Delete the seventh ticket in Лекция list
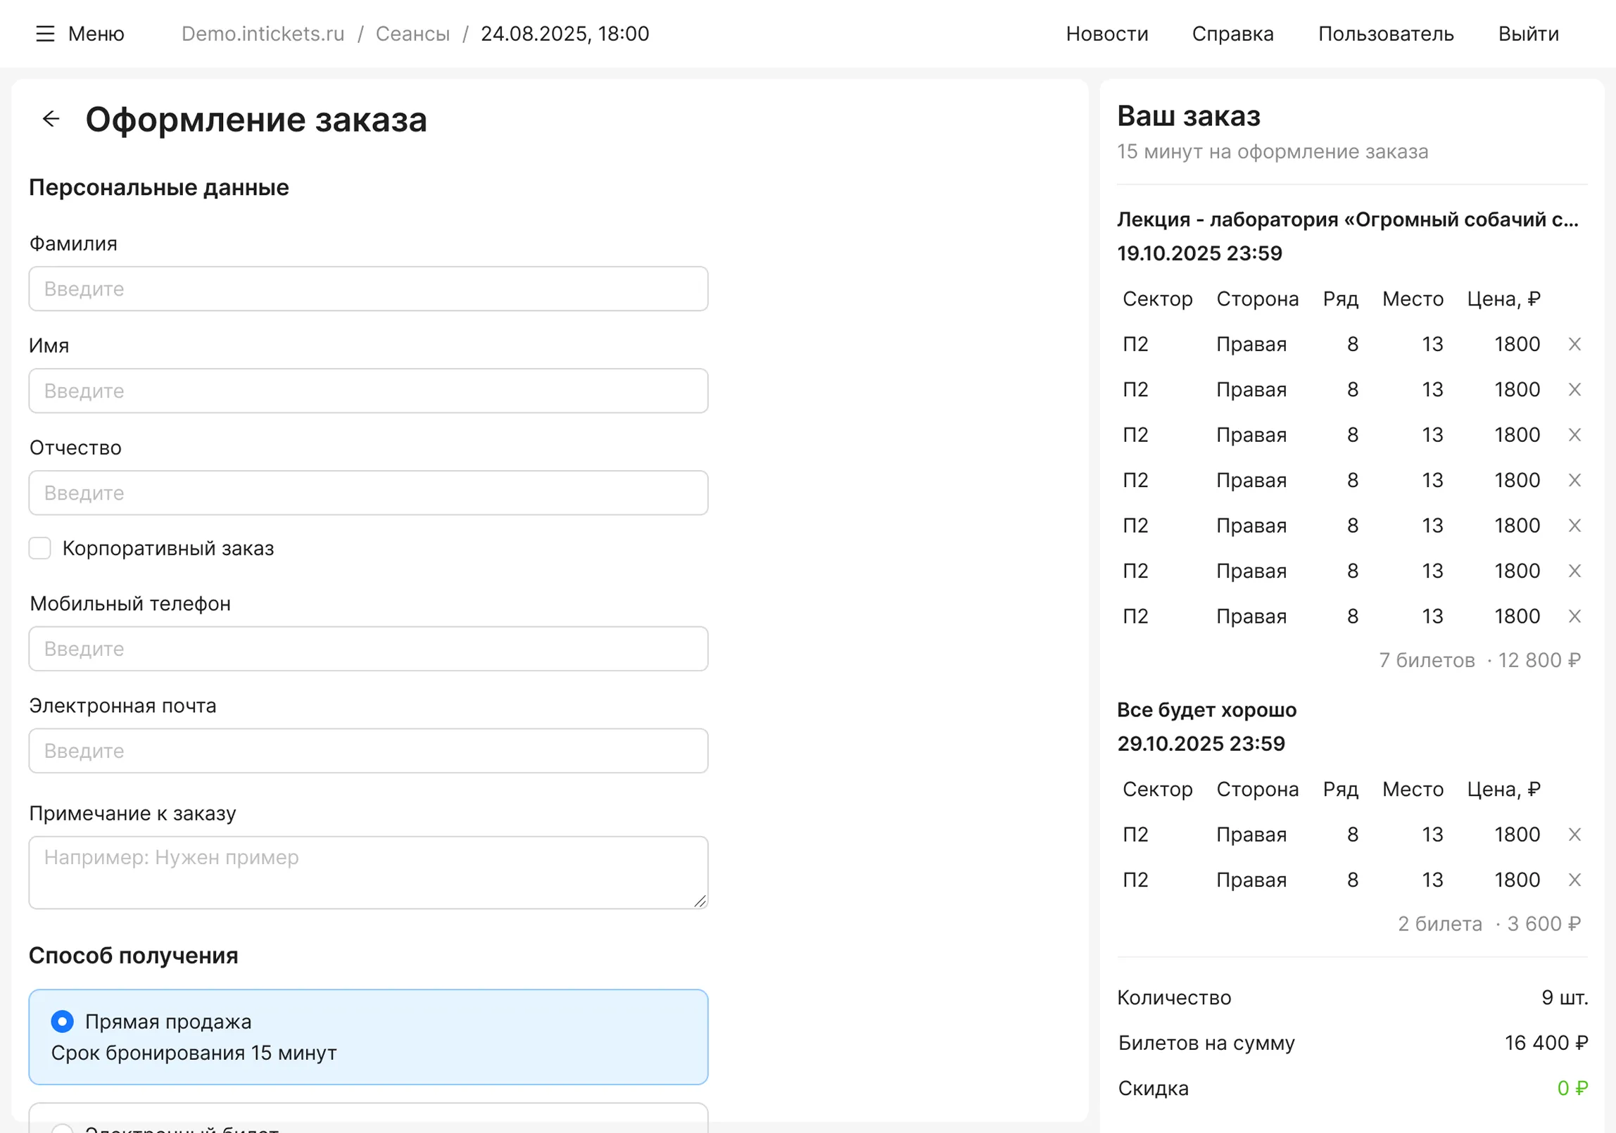 (x=1574, y=616)
